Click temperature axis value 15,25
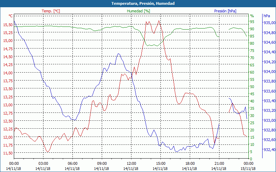 point(8,33)
